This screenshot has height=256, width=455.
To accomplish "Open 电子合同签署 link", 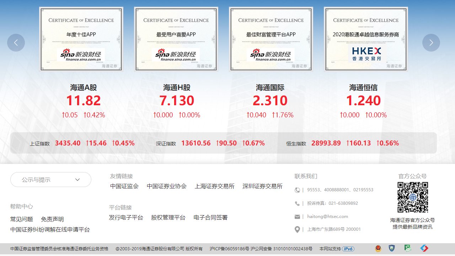I will [211, 218].
